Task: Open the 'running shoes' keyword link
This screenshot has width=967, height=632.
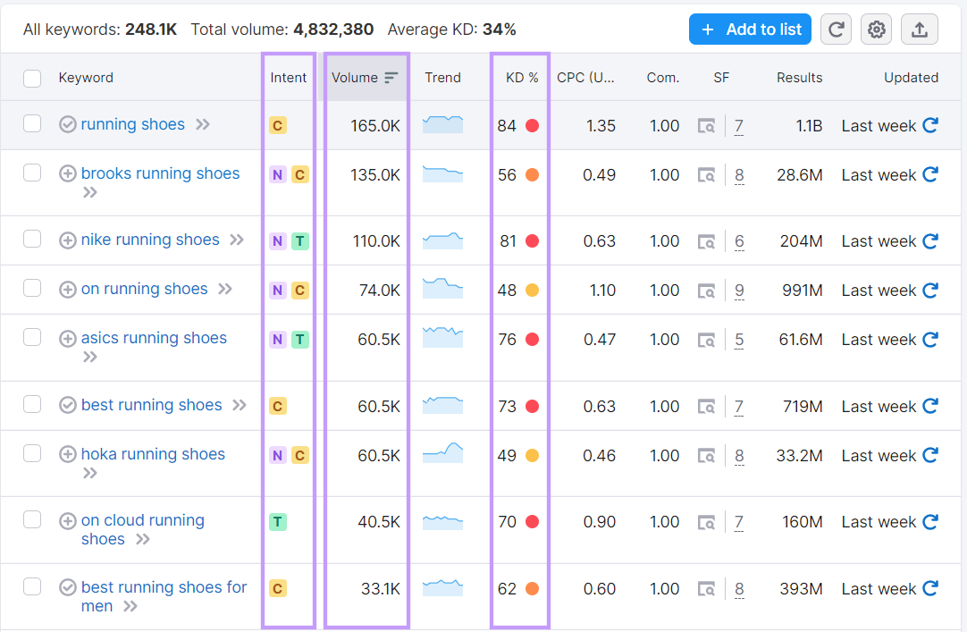Action: (132, 124)
